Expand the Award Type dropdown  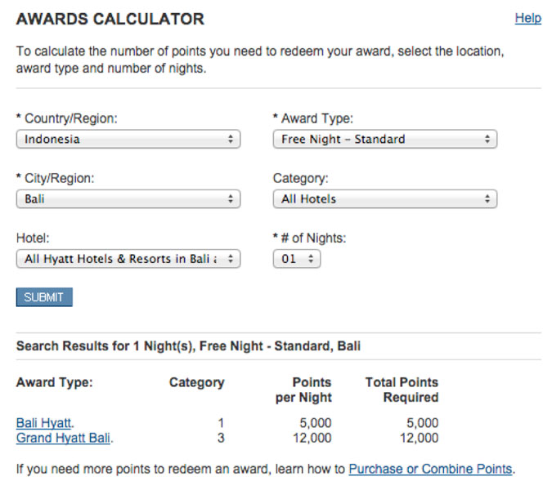click(384, 140)
